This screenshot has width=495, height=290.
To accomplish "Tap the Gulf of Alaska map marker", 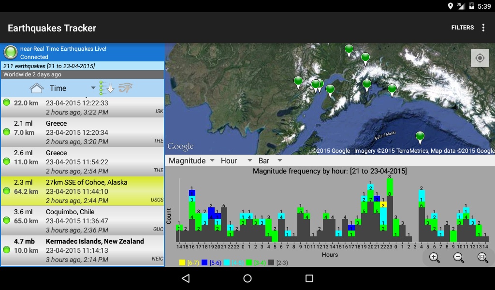I will click(420, 138).
